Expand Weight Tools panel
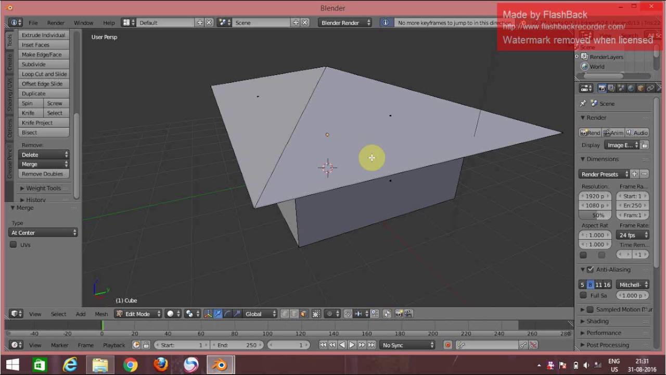Screen dimensions: 666x375 point(44,188)
